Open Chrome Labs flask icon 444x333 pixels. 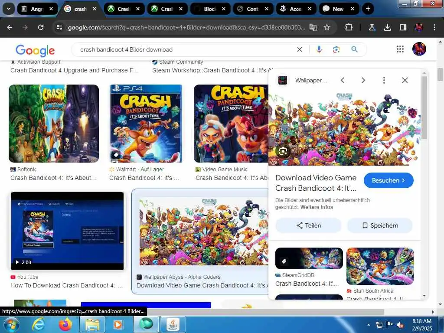pyautogui.click(x=372, y=27)
